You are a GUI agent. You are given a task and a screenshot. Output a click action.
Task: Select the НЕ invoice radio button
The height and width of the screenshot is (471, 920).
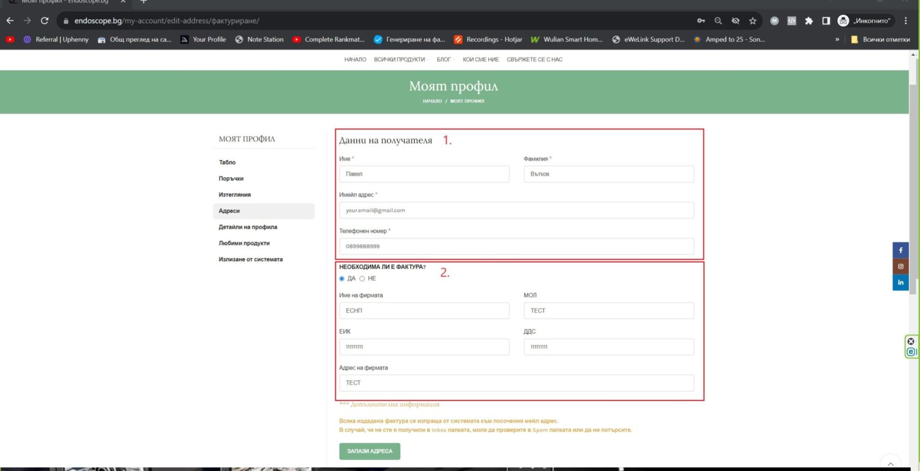click(x=362, y=278)
